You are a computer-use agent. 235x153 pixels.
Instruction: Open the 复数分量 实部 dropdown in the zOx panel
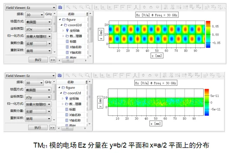[x=38, y=44]
